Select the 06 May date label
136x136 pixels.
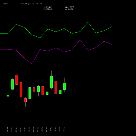(38, 129)
